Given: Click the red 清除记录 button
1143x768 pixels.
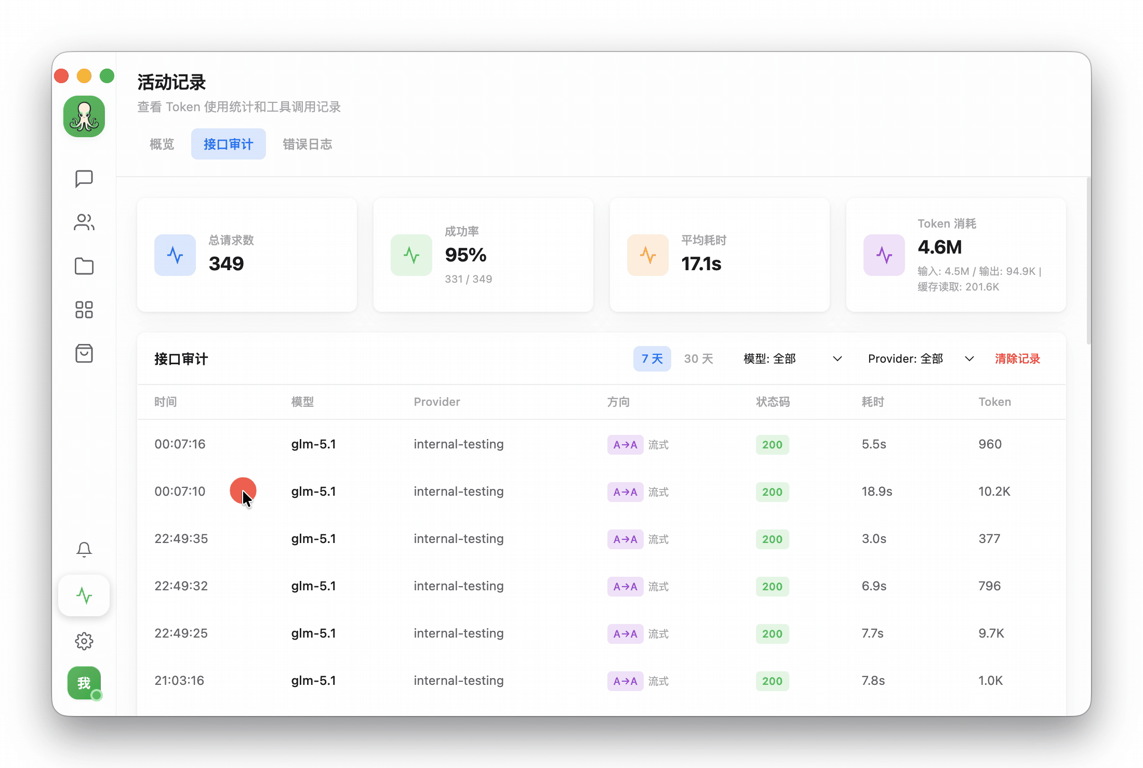Looking at the screenshot, I should tap(1017, 359).
